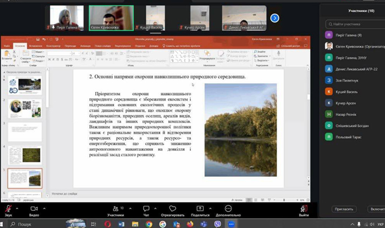Viewport: 385px width, 228px height.
Task: Show next video thumbnails with blue arrow
Action: pos(274,18)
